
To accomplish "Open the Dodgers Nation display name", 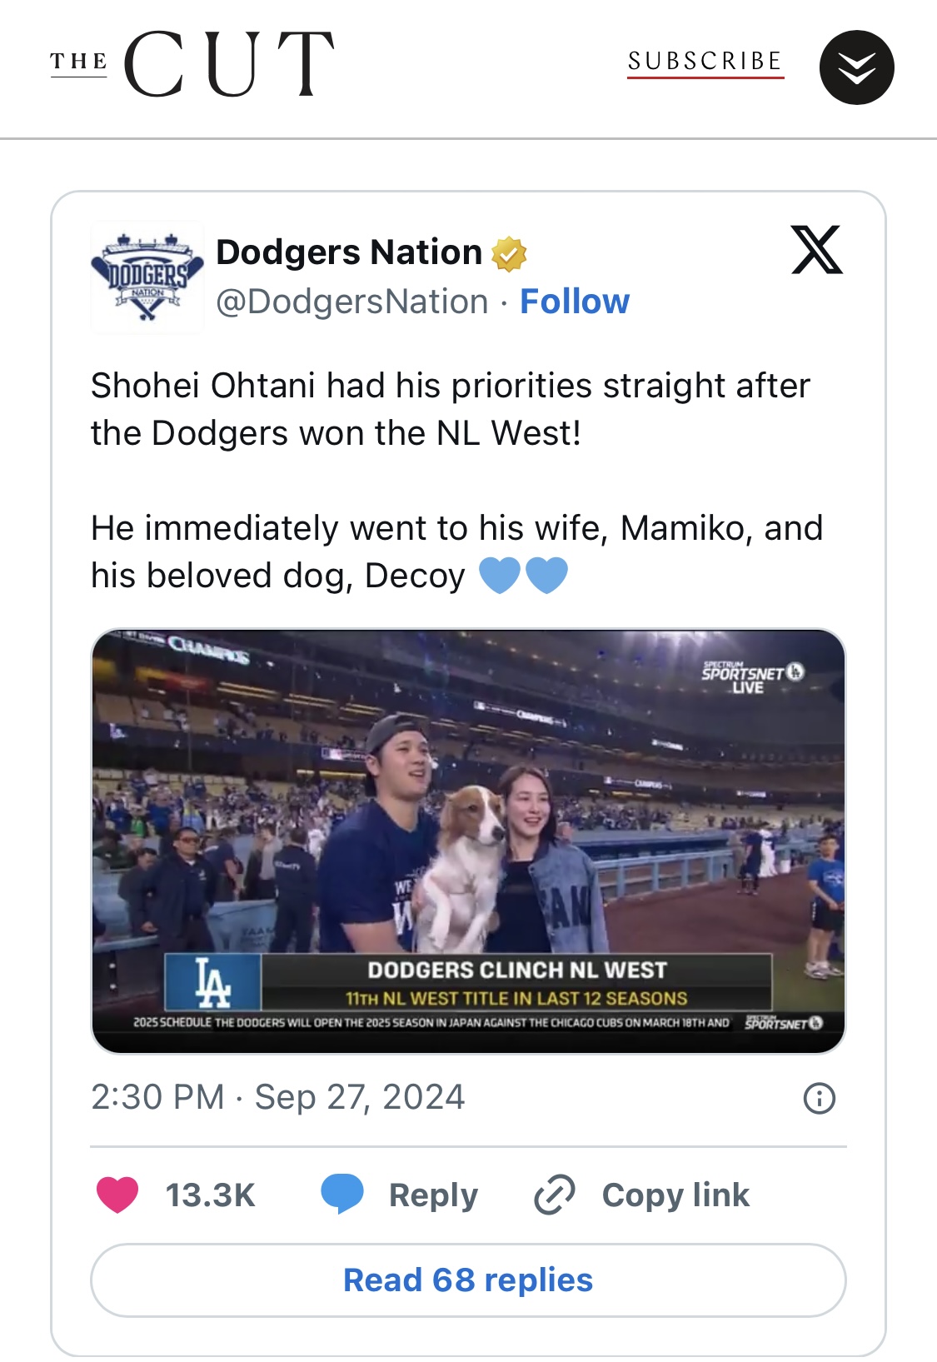I will click(349, 252).
